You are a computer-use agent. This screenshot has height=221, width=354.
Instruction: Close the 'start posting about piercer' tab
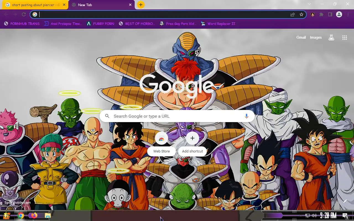point(64,5)
